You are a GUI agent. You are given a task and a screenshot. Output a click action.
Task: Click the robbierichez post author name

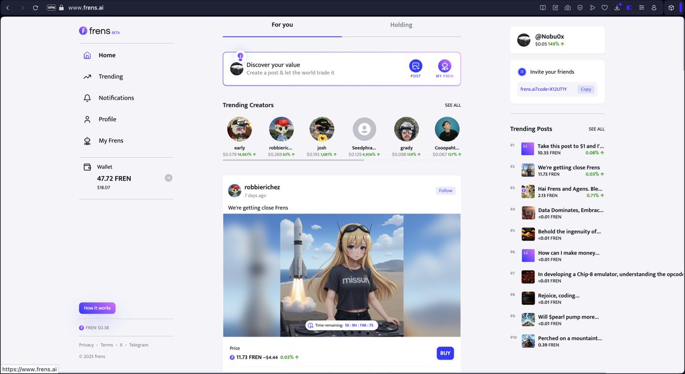262,187
